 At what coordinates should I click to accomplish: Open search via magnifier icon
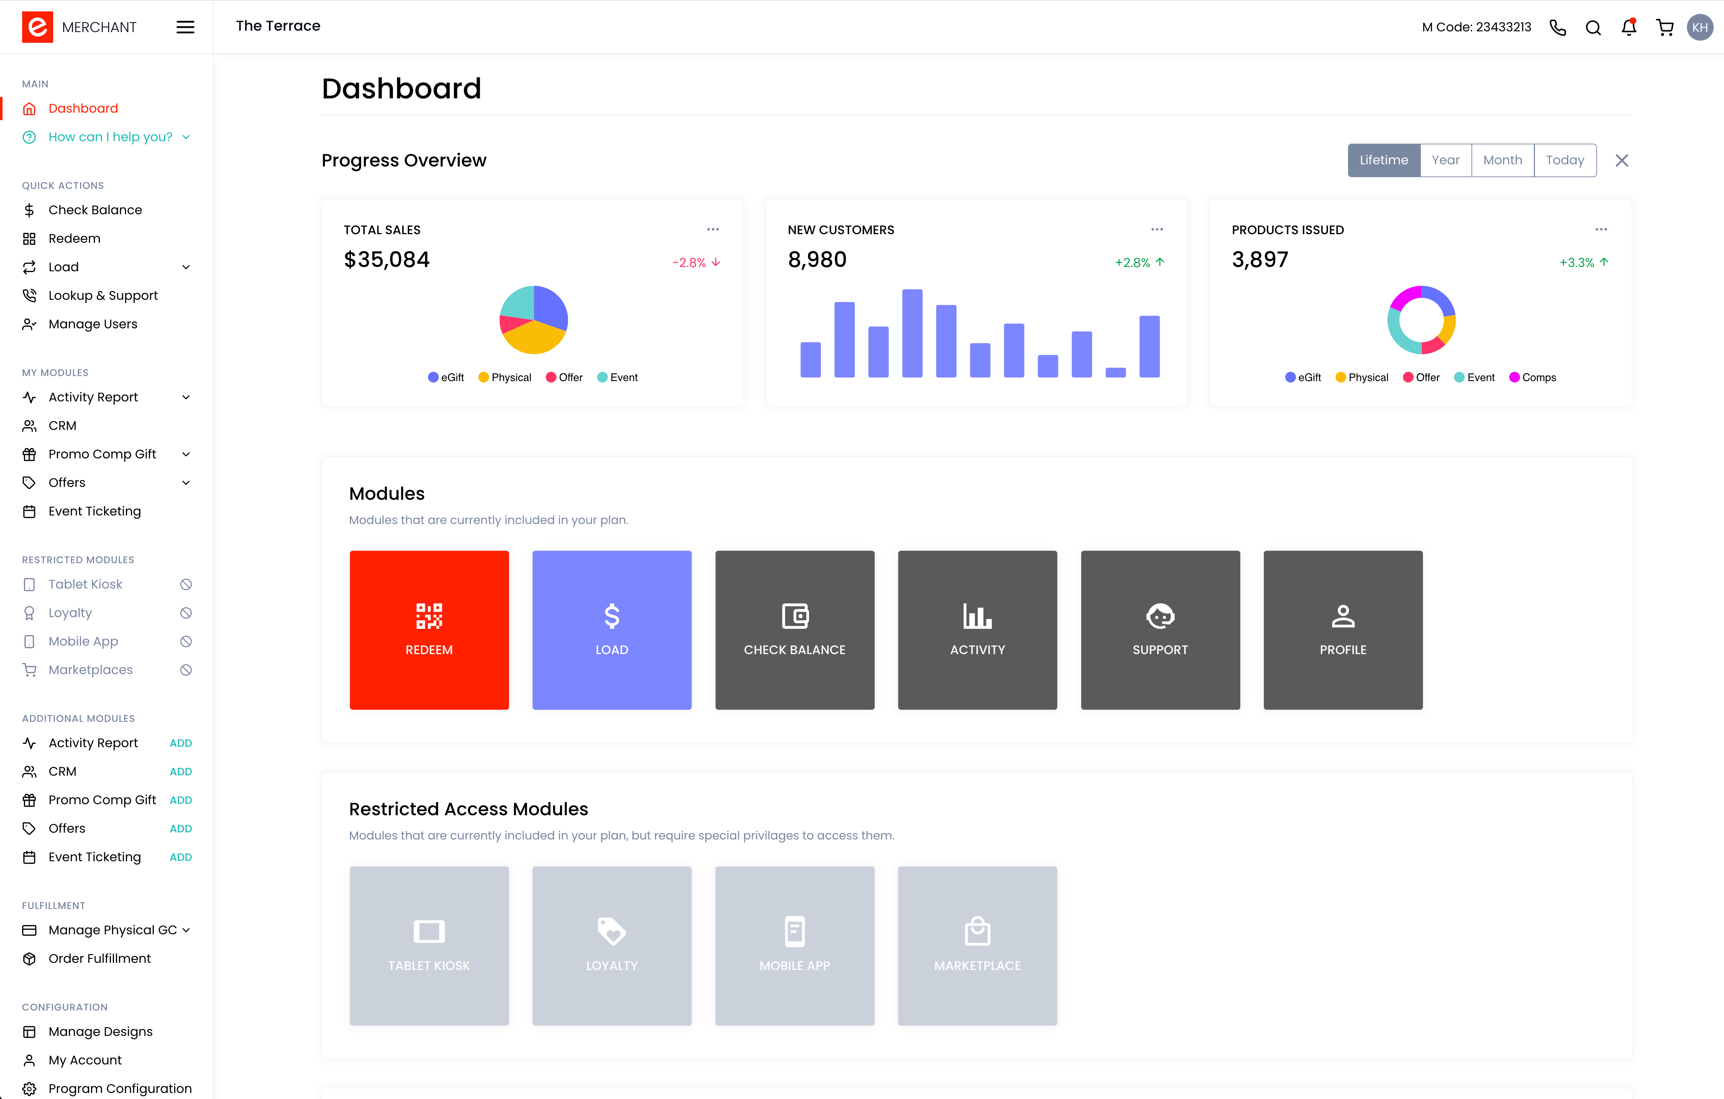point(1593,27)
